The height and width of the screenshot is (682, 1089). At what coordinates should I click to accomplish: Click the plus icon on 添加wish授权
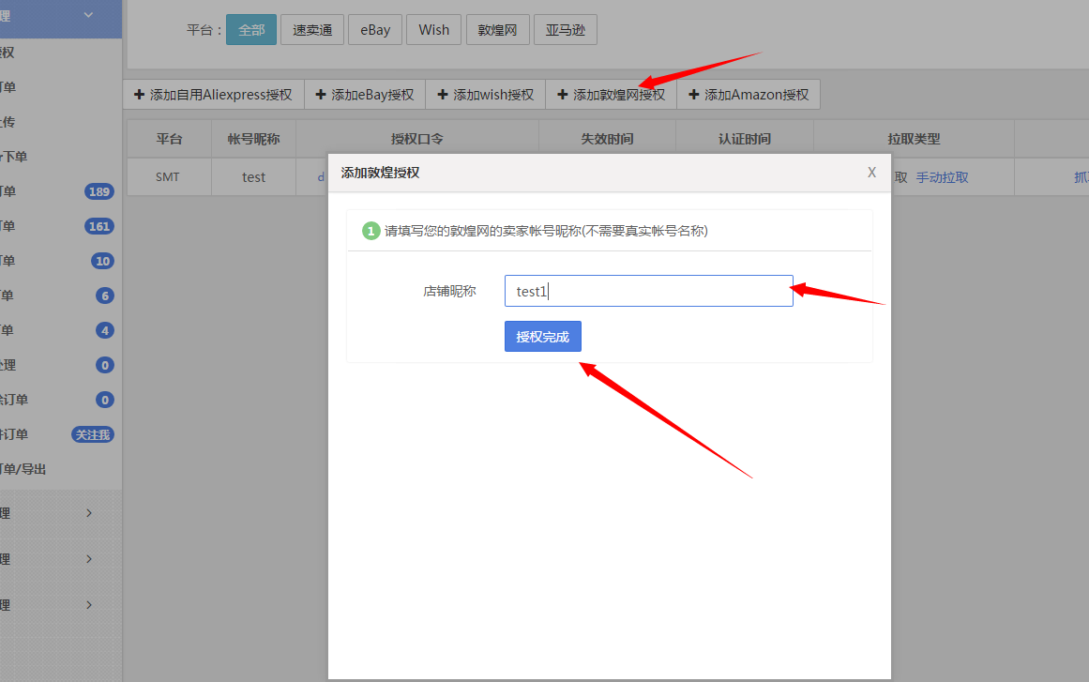pos(443,95)
